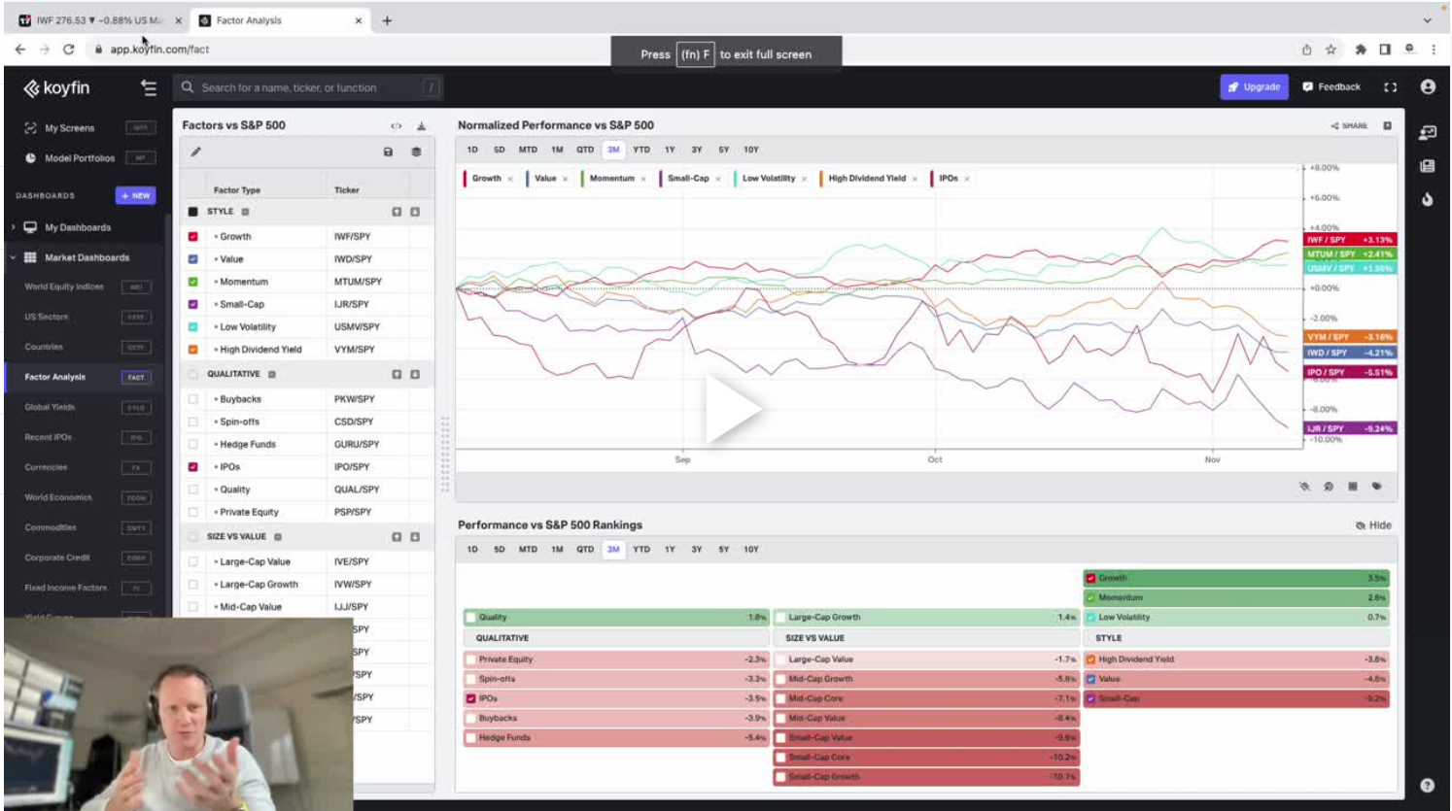The image size is (1452, 811).
Task: Click the Small-Cap Growth ranking bar
Action: 927,777
